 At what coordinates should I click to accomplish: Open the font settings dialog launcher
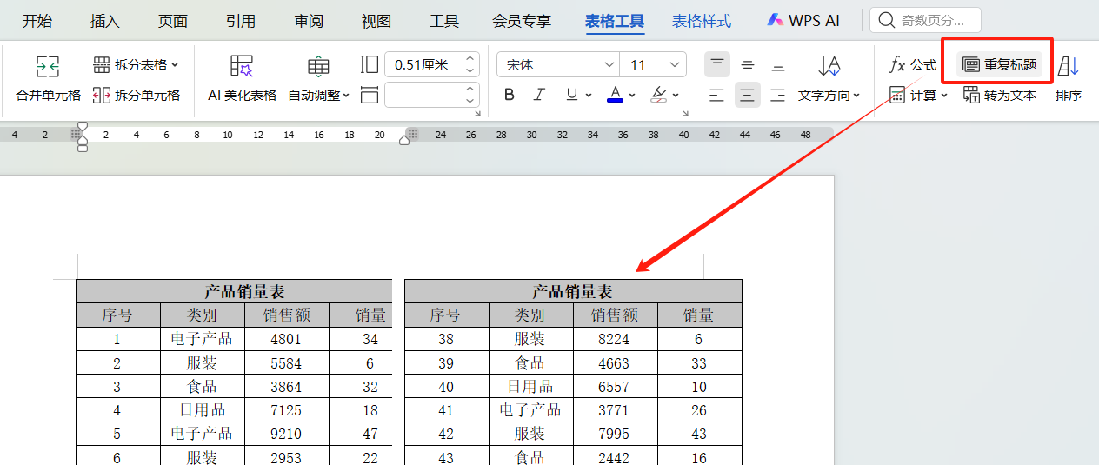(x=686, y=114)
